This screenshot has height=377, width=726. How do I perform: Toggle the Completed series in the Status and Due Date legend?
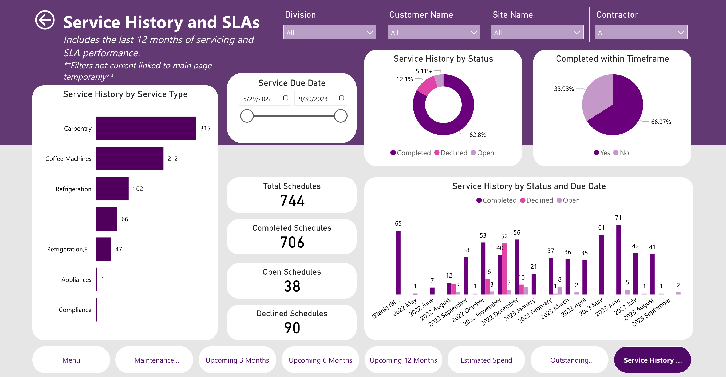click(479, 200)
